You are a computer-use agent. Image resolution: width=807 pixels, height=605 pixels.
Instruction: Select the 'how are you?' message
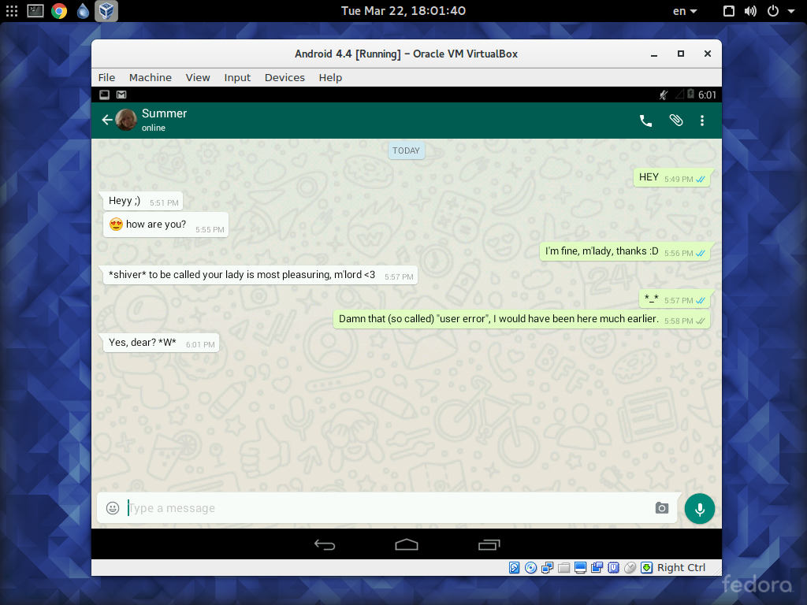coord(165,225)
